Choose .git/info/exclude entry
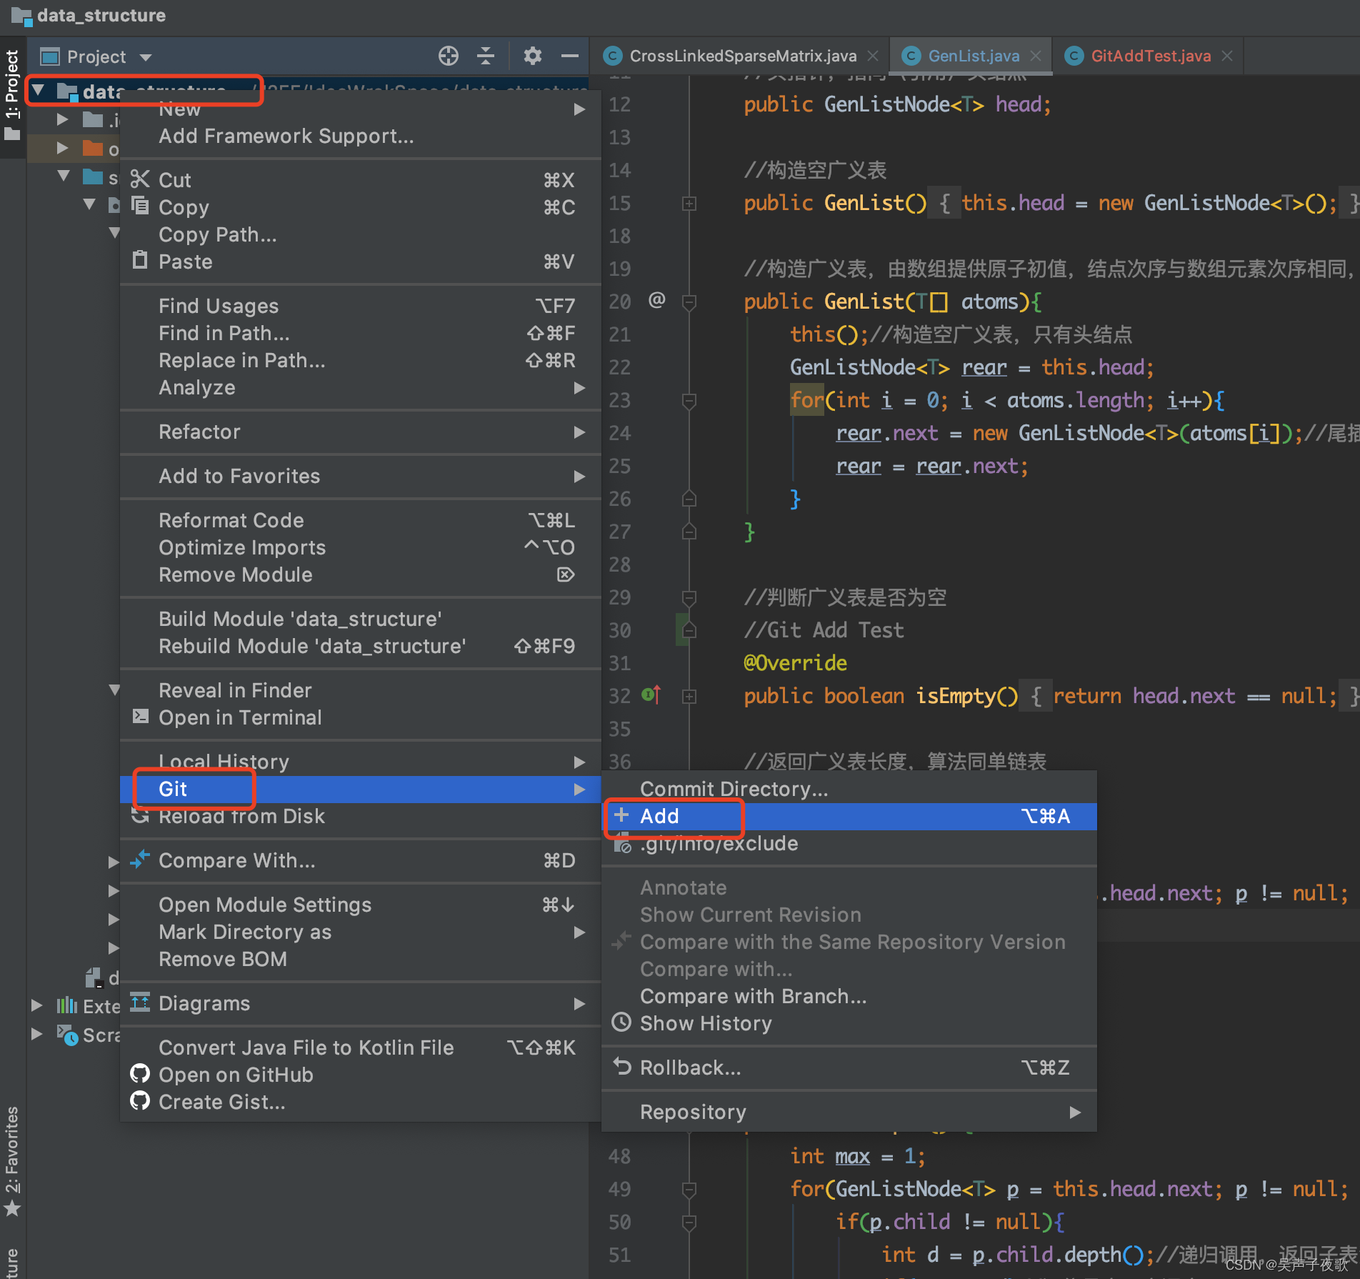Image resolution: width=1360 pixels, height=1279 pixels. [x=849, y=843]
